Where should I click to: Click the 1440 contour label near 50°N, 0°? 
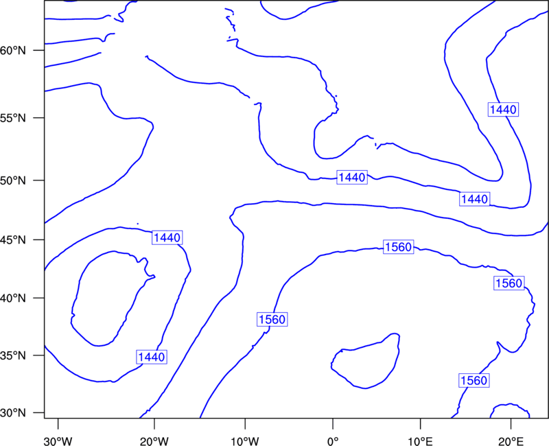352,178
